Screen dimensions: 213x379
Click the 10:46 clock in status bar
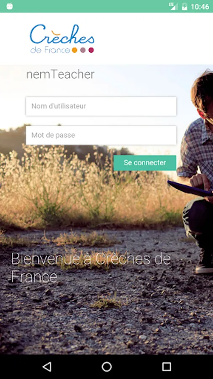[x=200, y=7]
